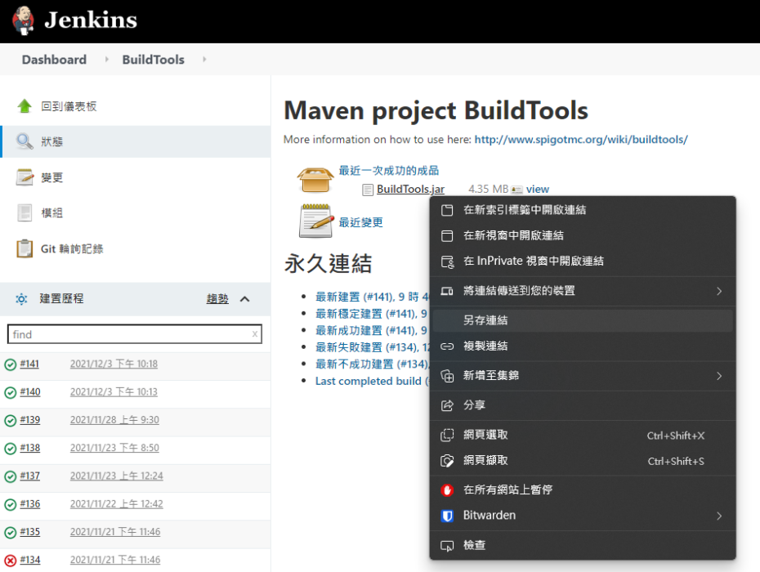
Task: Clear the find field with the x
Action: click(255, 334)
